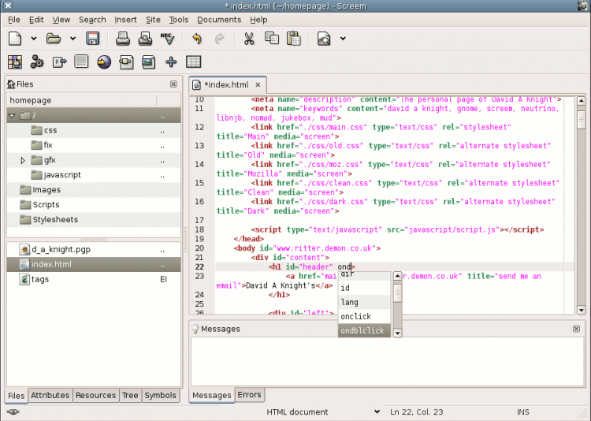Insert a table using grid icon
Screen dimensions: 591x421
pos(193,61)
